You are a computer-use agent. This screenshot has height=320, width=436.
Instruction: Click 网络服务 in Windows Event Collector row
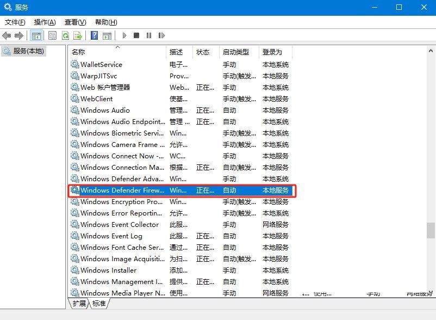(x=275, y=224)
